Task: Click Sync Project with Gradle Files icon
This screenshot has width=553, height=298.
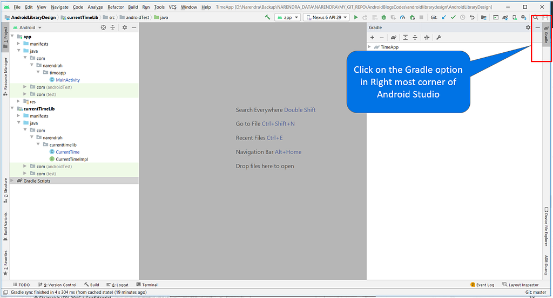Action: 505,17
